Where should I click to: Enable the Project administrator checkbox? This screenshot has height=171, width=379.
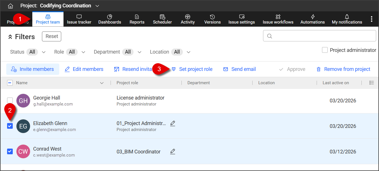pos(325,50)
